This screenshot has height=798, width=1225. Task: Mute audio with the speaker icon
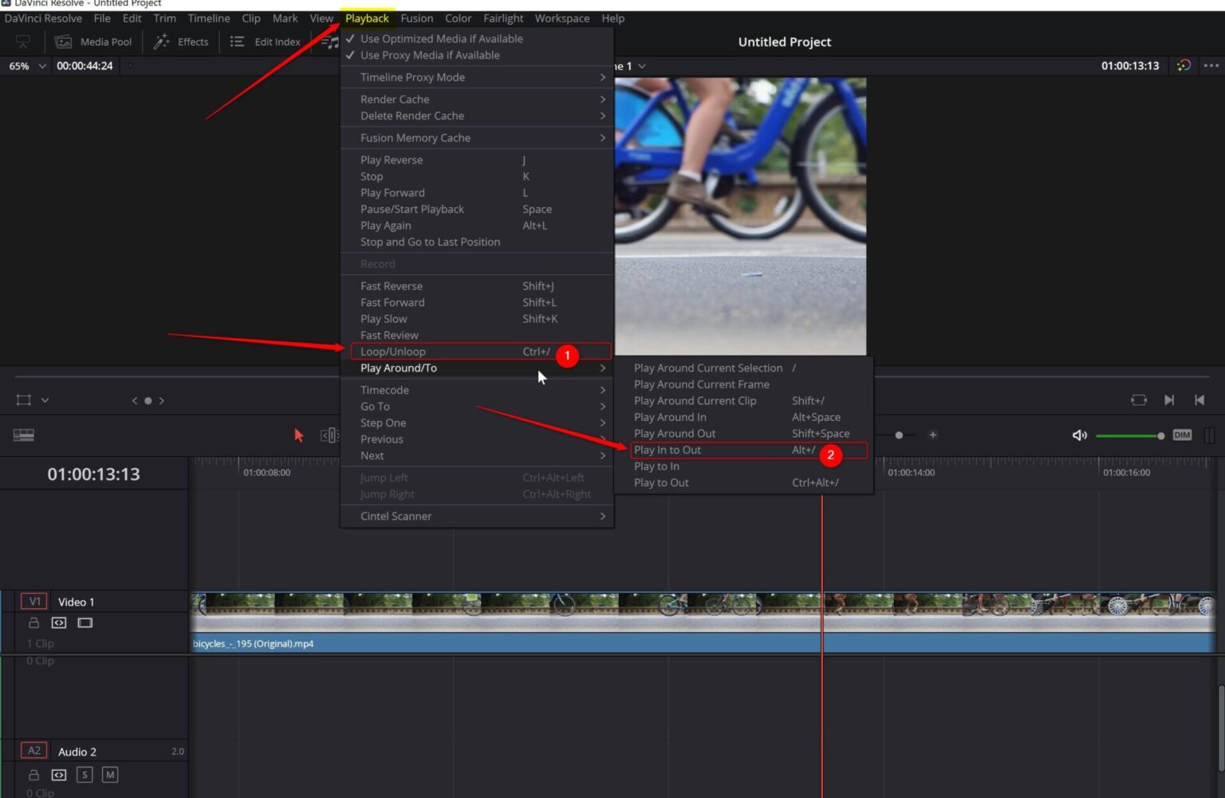pyautogui.click(x=1079, y=435)
